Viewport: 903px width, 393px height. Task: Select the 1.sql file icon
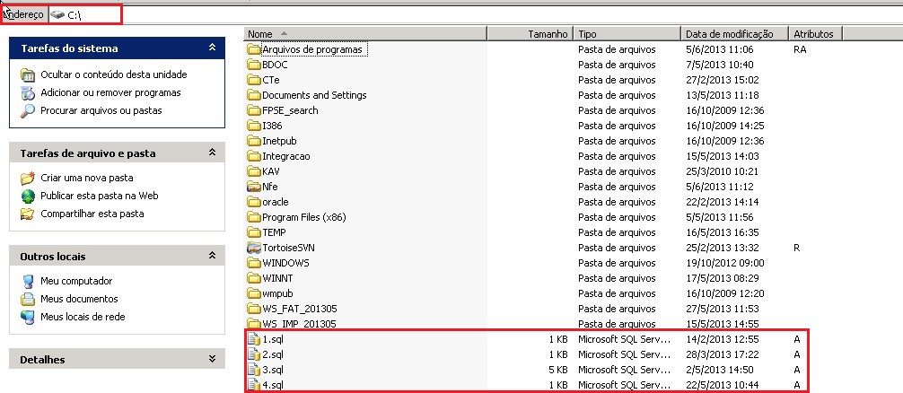253,340
